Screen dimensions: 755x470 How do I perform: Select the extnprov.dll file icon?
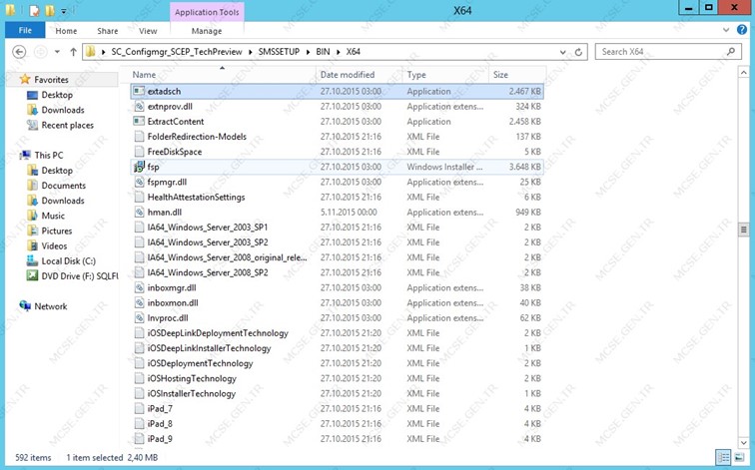[x=139, y=107]
